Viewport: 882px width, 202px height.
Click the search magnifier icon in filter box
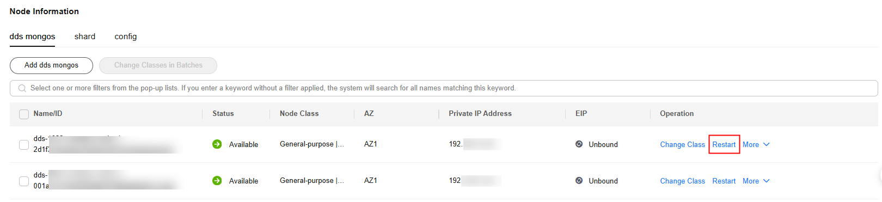pyautogui.click(x=22, y=88)
